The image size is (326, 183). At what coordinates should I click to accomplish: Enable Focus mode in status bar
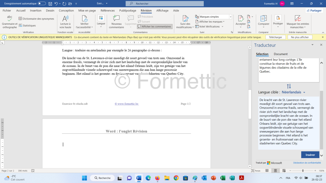(256, 171)
